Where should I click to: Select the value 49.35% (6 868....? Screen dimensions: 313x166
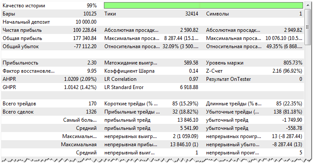(x=284, y=46)
